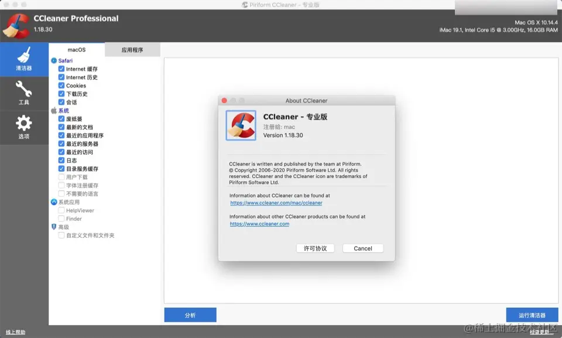This screenshot has height=338, width=562.
Task: Click the 1.18.30 version under header title
Action: point(43,29)
